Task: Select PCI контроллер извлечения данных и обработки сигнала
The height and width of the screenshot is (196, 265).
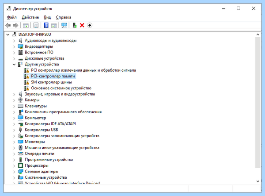Action: coord(83,70)
